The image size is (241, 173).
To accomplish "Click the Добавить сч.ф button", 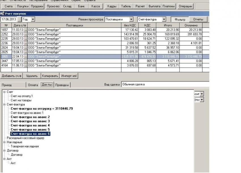I will [11, 76].
